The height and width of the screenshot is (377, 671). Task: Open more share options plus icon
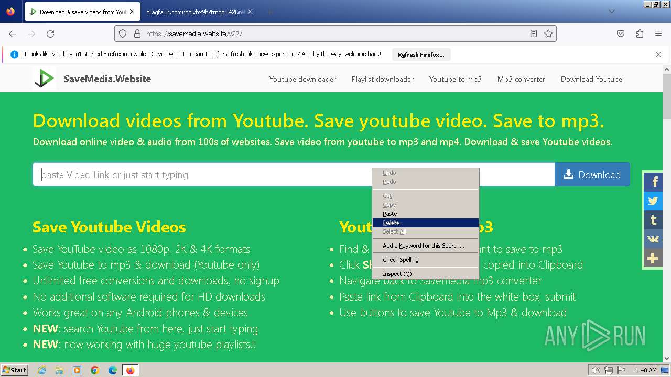653,258
